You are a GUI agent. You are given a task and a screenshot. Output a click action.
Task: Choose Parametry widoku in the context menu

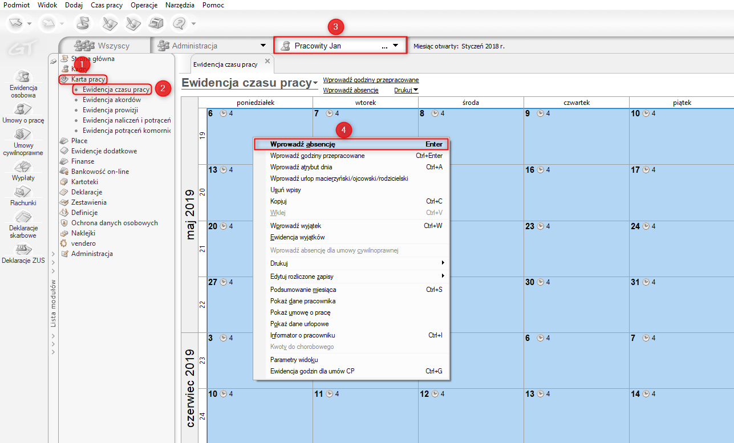[351, 360]
